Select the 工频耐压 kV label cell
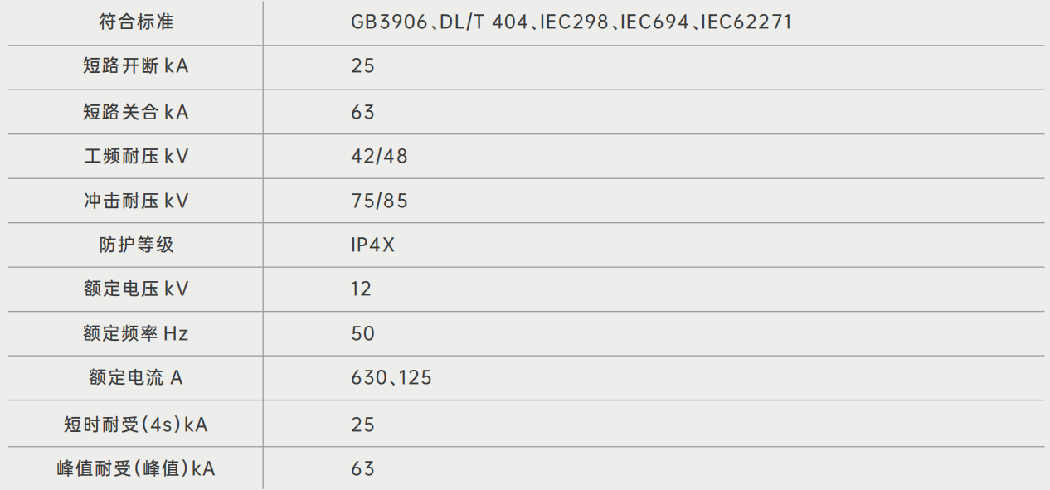 [136, 156]
